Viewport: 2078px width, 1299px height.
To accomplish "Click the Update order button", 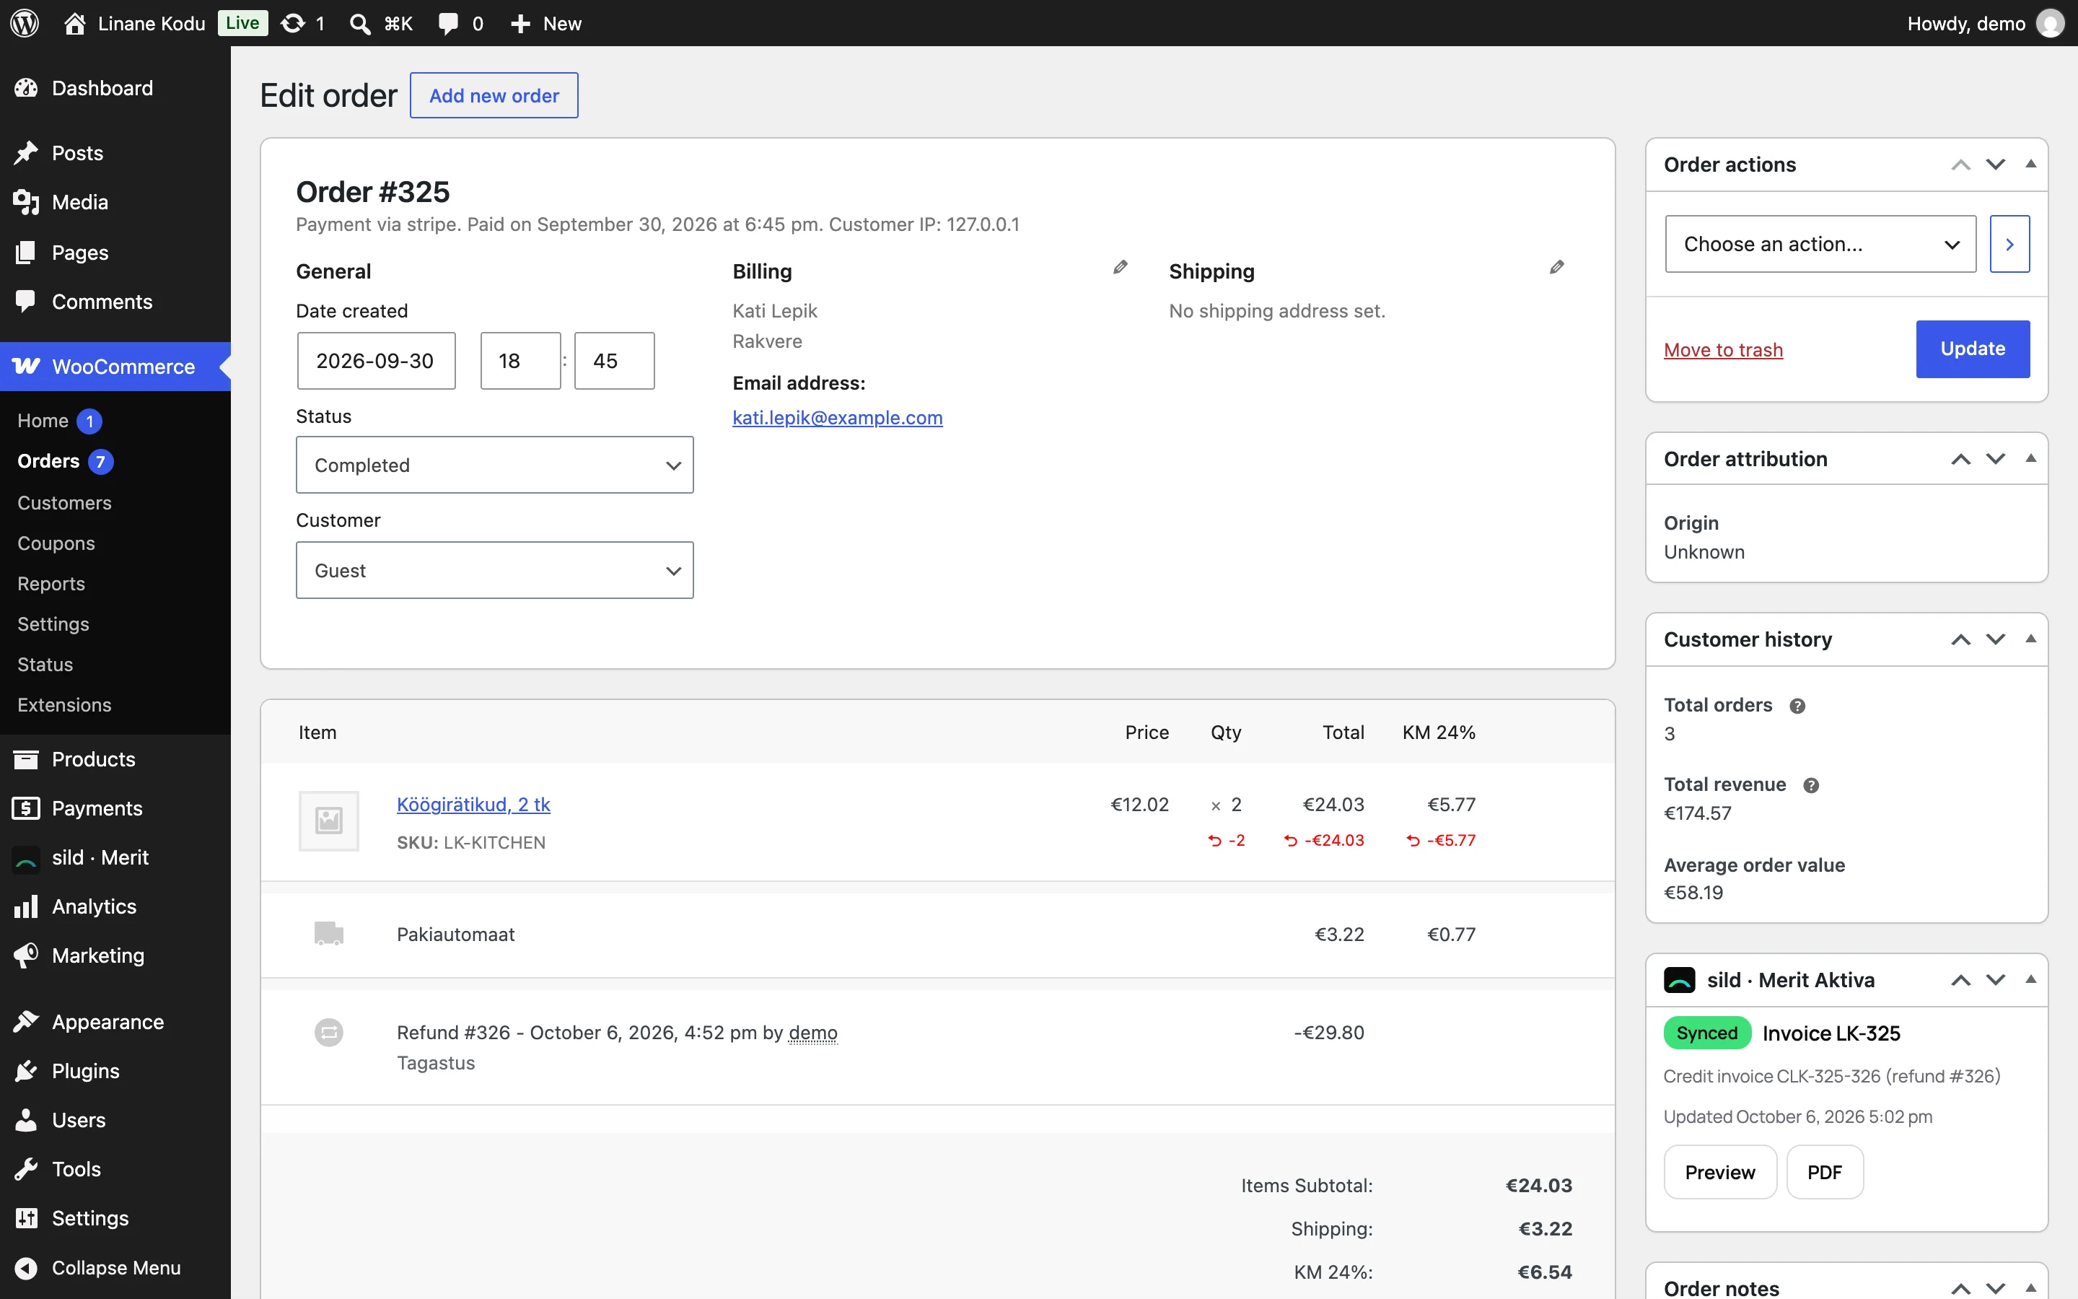I will click(x=1973, y=349).
